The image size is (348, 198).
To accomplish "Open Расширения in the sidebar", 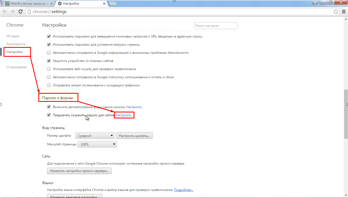I will tap(16, 44).
